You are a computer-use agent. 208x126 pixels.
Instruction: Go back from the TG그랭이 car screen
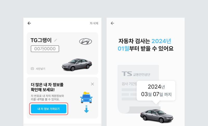pyautogui.click(x=29, y=23)
